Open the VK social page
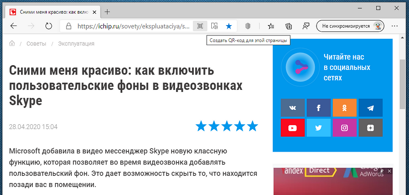This screenshot has height=195, width=409. click(293, 108)
